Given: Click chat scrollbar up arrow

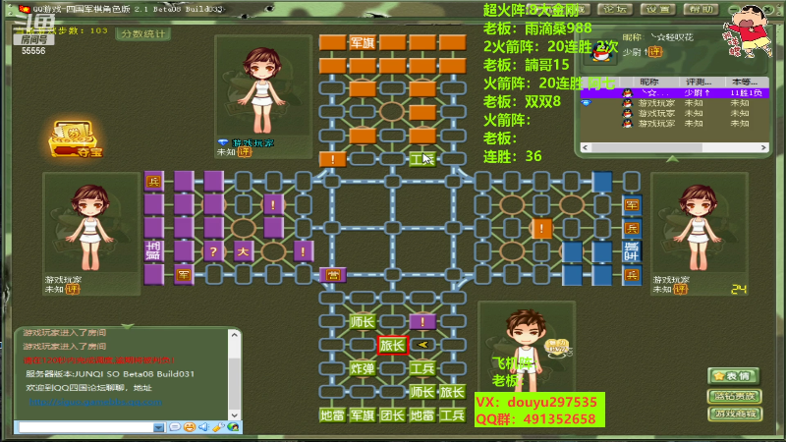Looking at the screenshot, I should [x=234, y=334].
